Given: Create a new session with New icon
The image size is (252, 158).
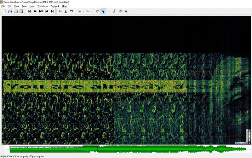Looking at the screenshot, I should (4, 11).
